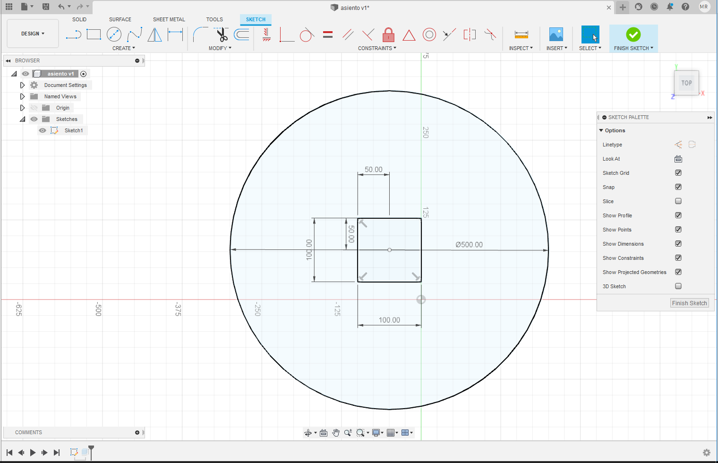Select the Line sketch tool
718x463 pixels.
tap(73, 34)
